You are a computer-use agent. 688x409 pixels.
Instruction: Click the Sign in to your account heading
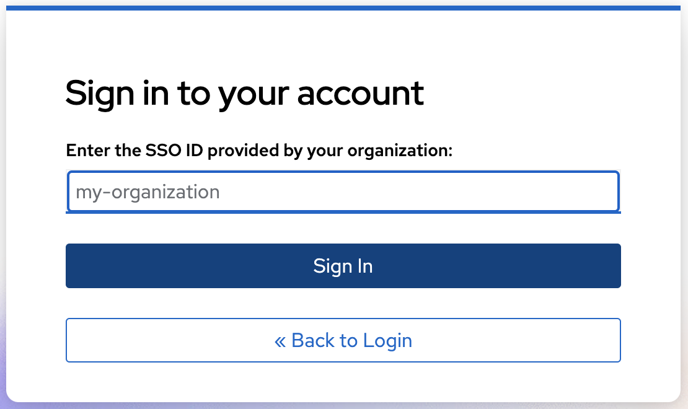pyautogui.click(x=244, y=94)
